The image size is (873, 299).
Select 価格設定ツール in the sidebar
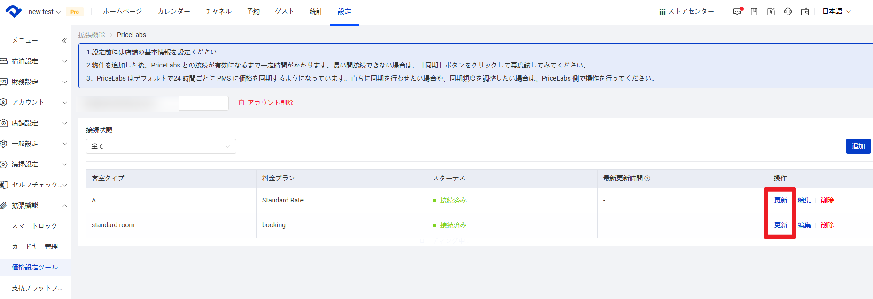pyautogui.click(x=35, y=267)
